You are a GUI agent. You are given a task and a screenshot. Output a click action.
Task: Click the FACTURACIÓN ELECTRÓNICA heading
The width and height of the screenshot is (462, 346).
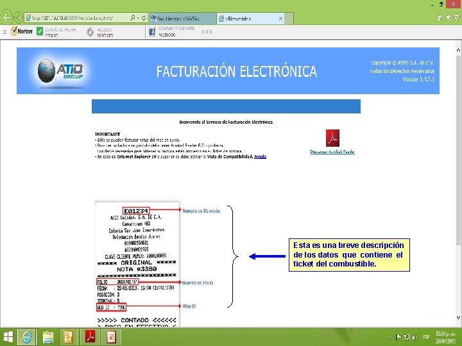click(x=236, y=72)
